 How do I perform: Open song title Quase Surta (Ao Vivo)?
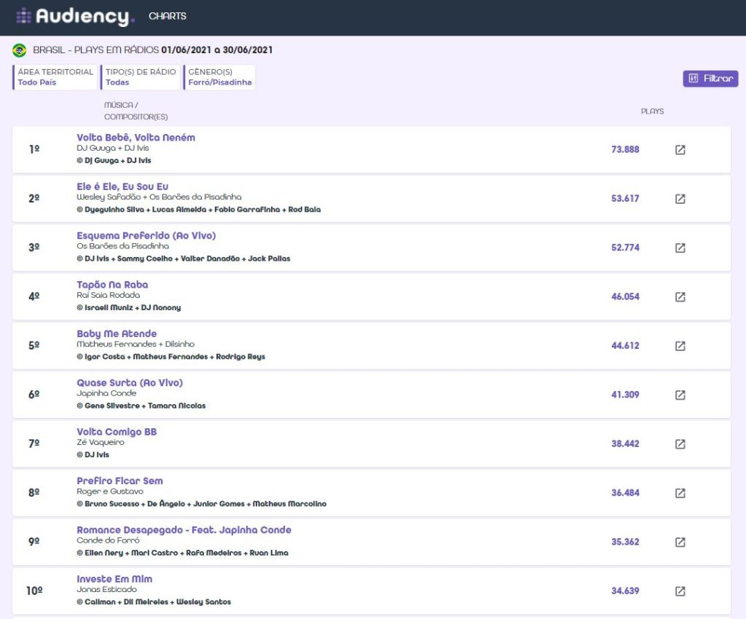(x=130, y=382)
